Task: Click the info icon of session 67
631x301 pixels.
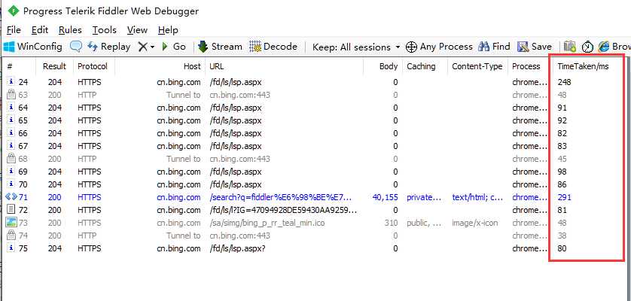Action: [x=11, y=146]
